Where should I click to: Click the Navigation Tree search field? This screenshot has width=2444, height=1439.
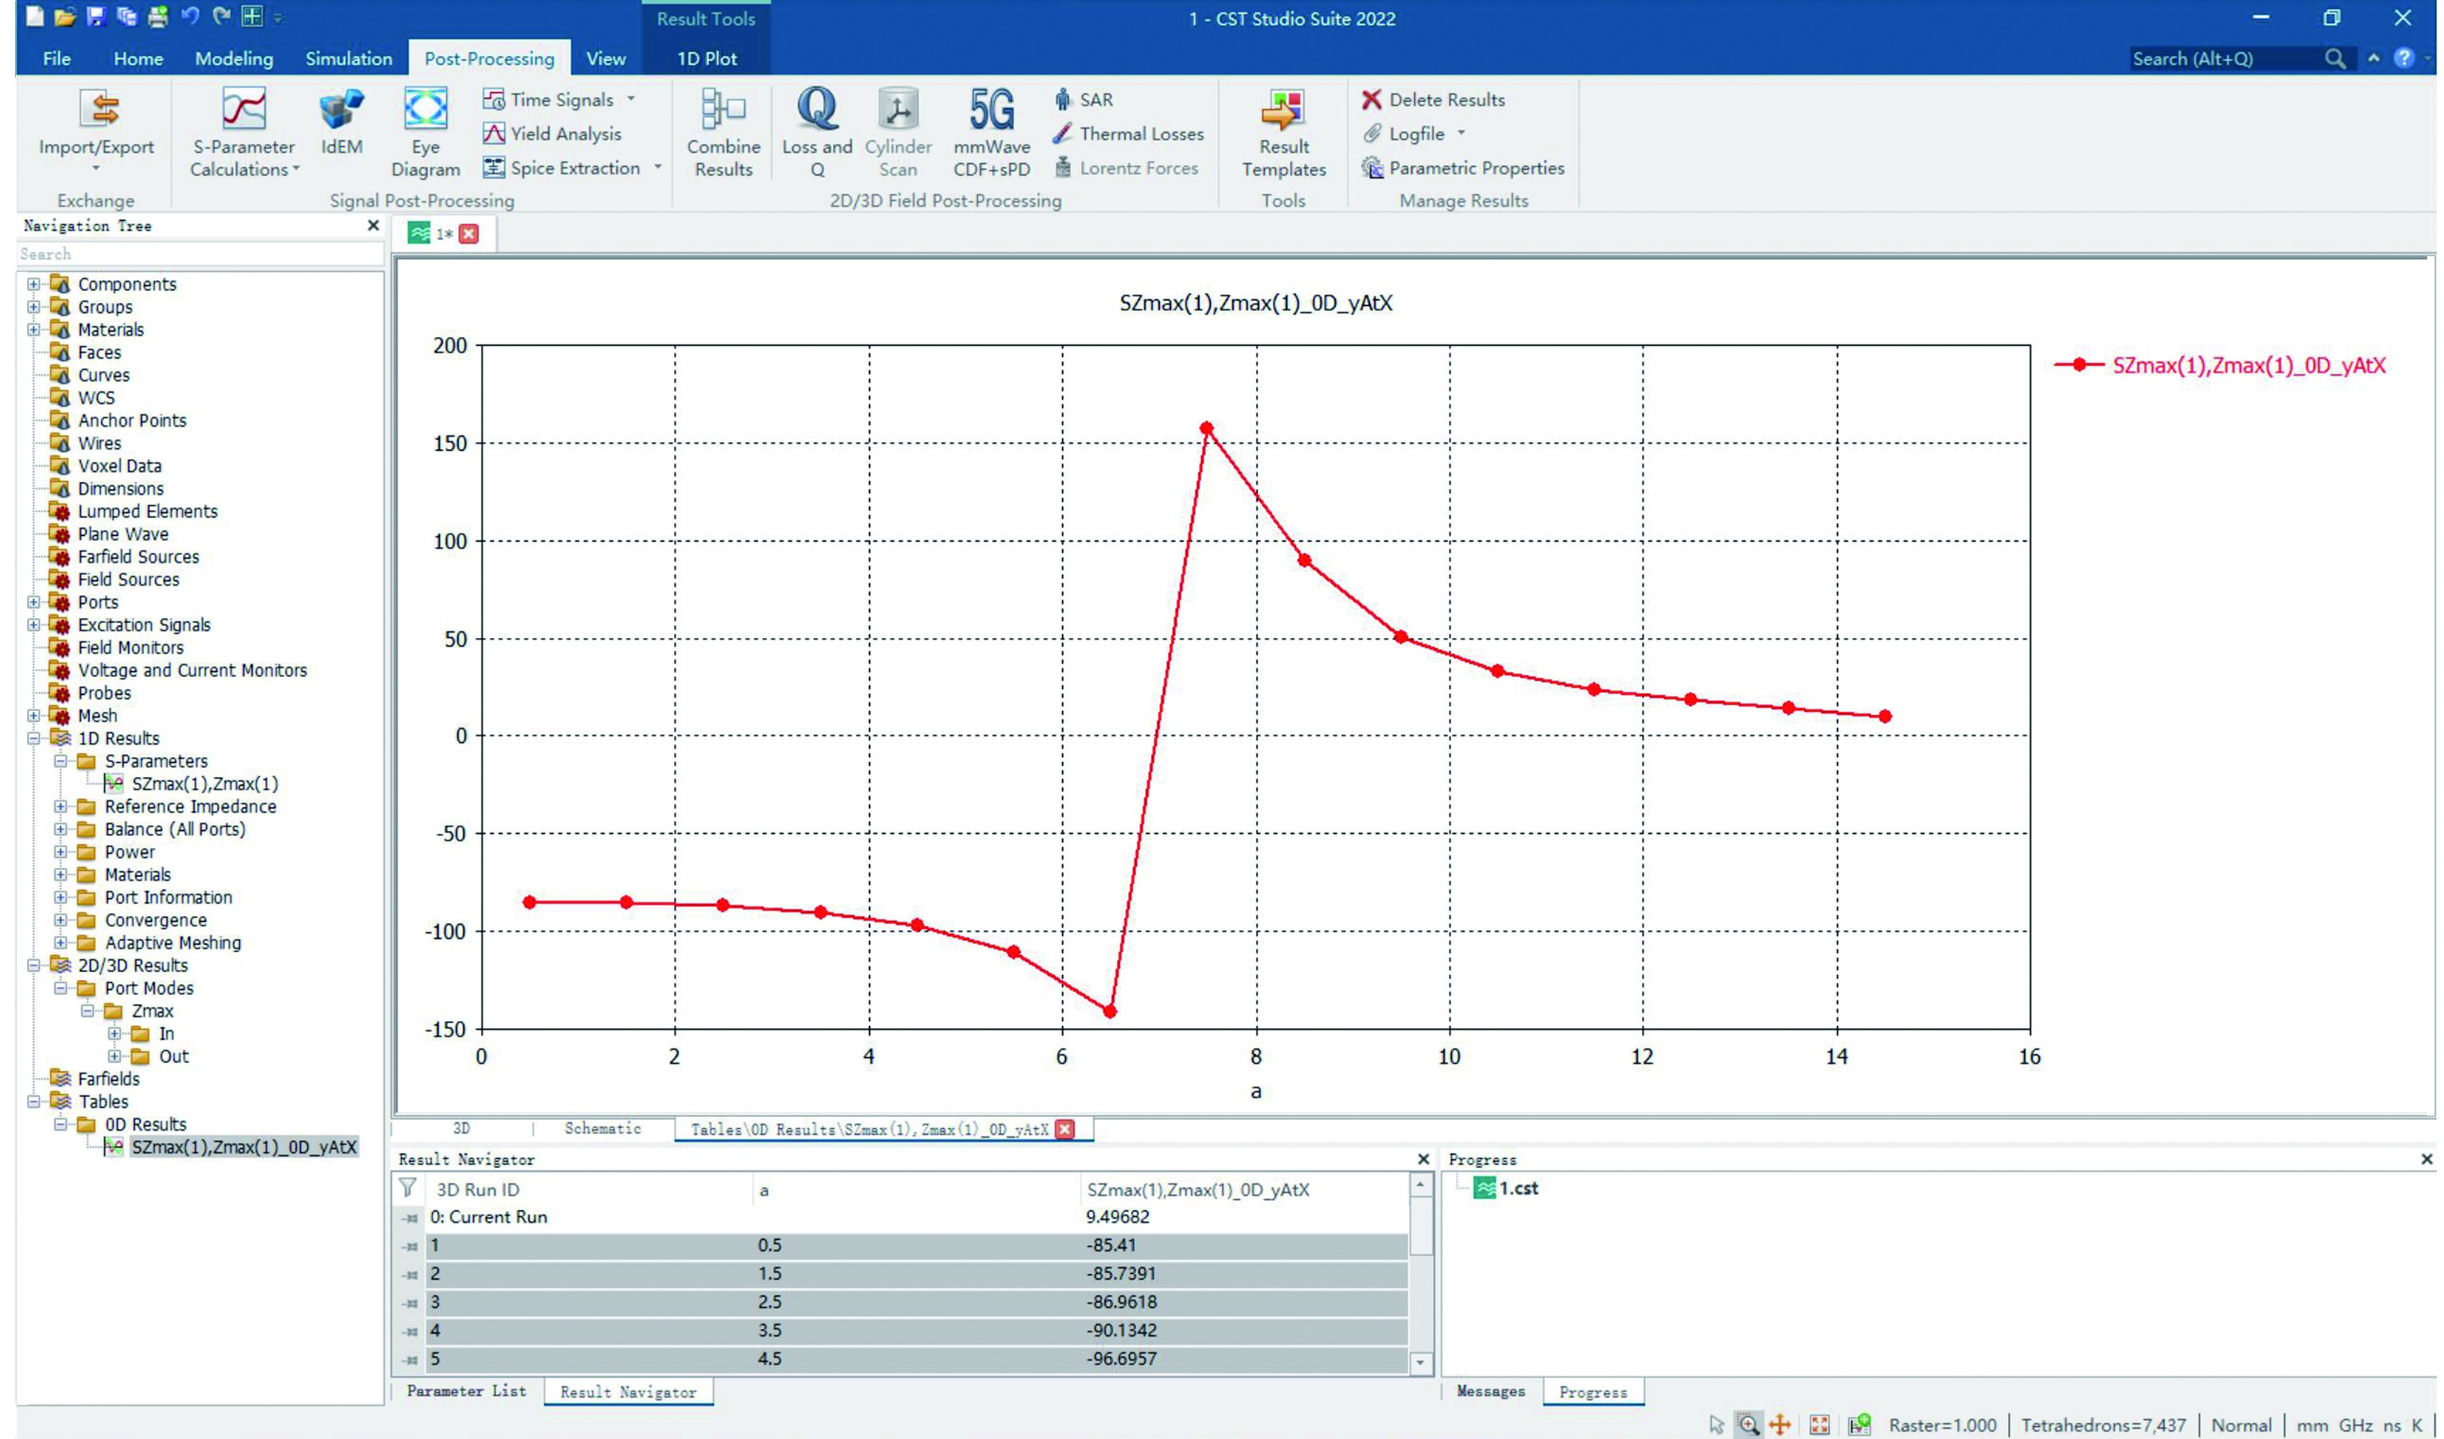(200, 254)
